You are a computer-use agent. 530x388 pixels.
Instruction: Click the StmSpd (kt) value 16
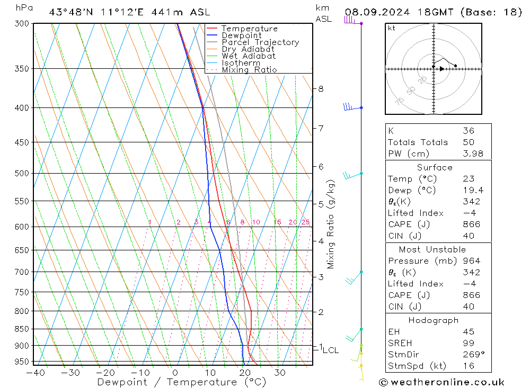point(469,366)
